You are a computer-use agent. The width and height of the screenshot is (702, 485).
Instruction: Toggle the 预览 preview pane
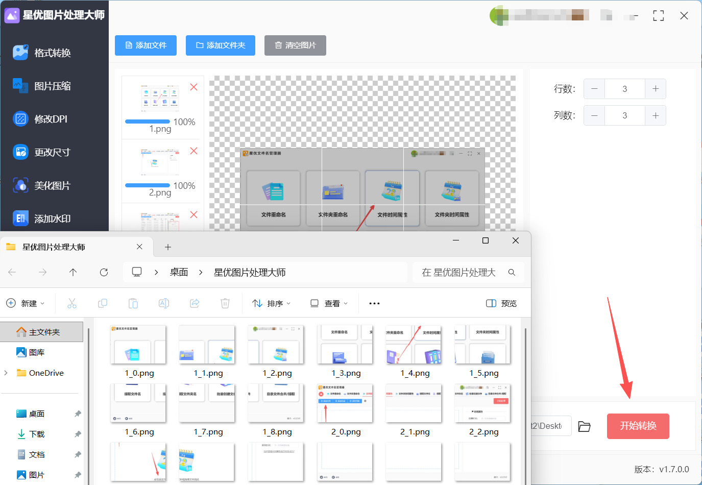[501, 303]
